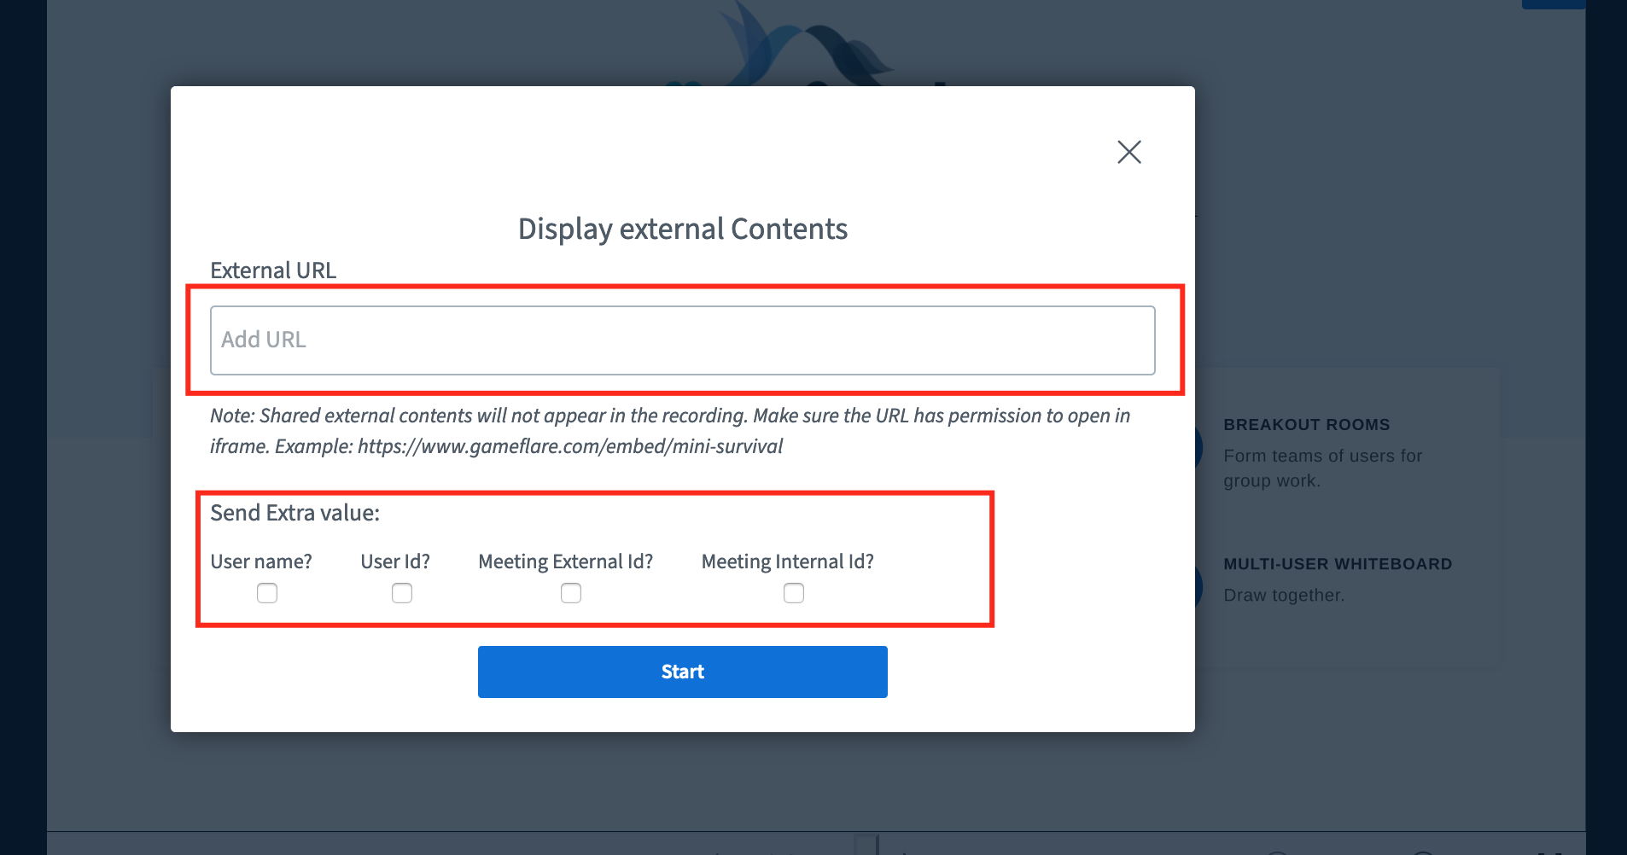The width and height of the screenshot is (1627, 855).
Task: Click the 'External URL' field label
Action: pos(273,270)
